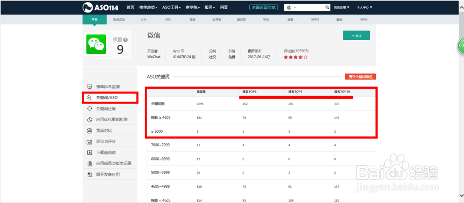Click the ASO114 rhino logo
The width and height of the screenshot is (464, 203).
(101, 7)
